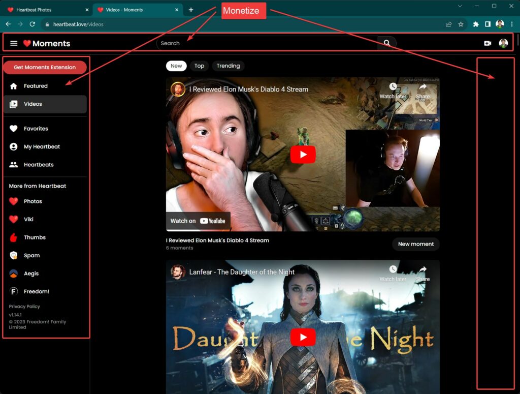Screen dimensions: 520x394
Task: Click the upload video camera icon
Action: tap(487, 43)
